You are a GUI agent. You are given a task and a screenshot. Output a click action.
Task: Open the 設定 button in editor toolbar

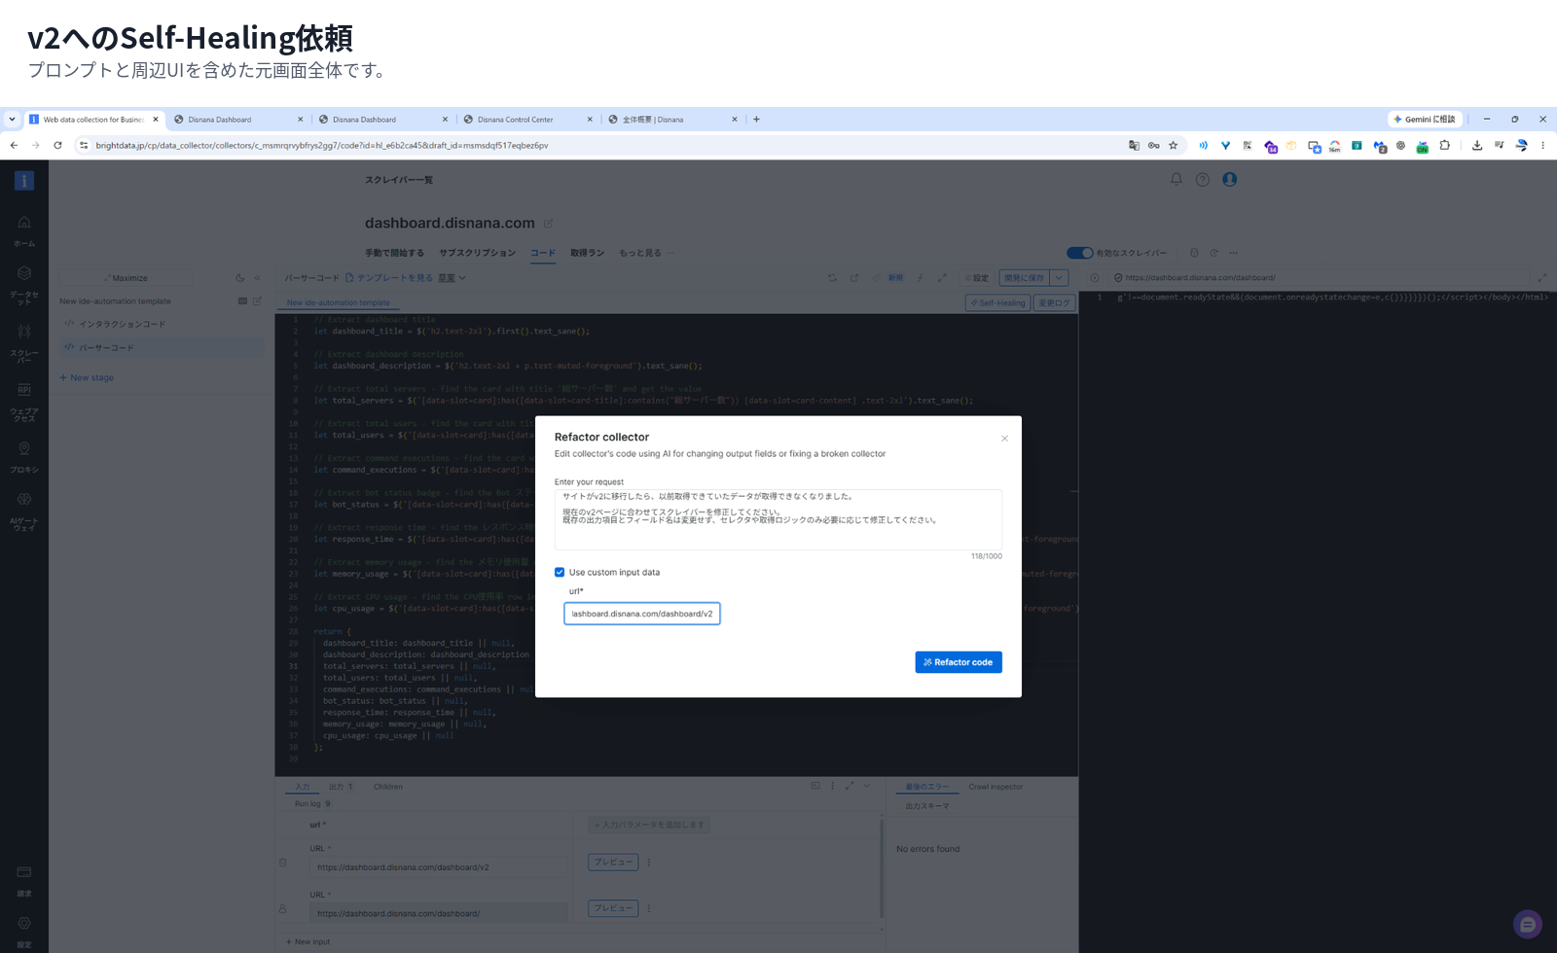point(977,278)
